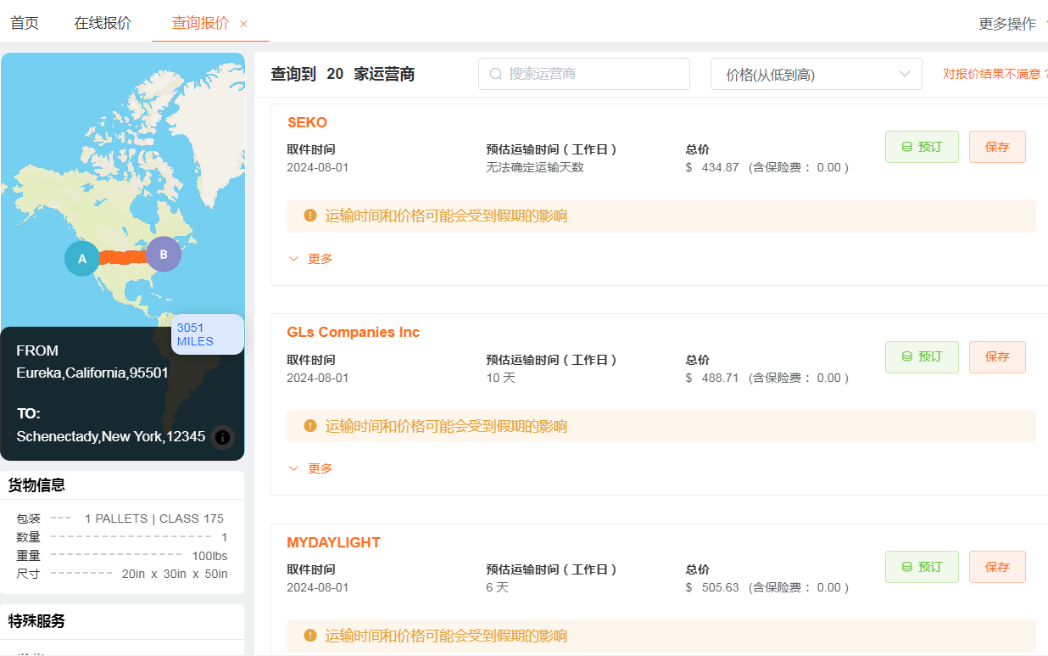Click the info icon on route card
The height and width of the screenshot is (656, 1048).
(x=222, y=437)
